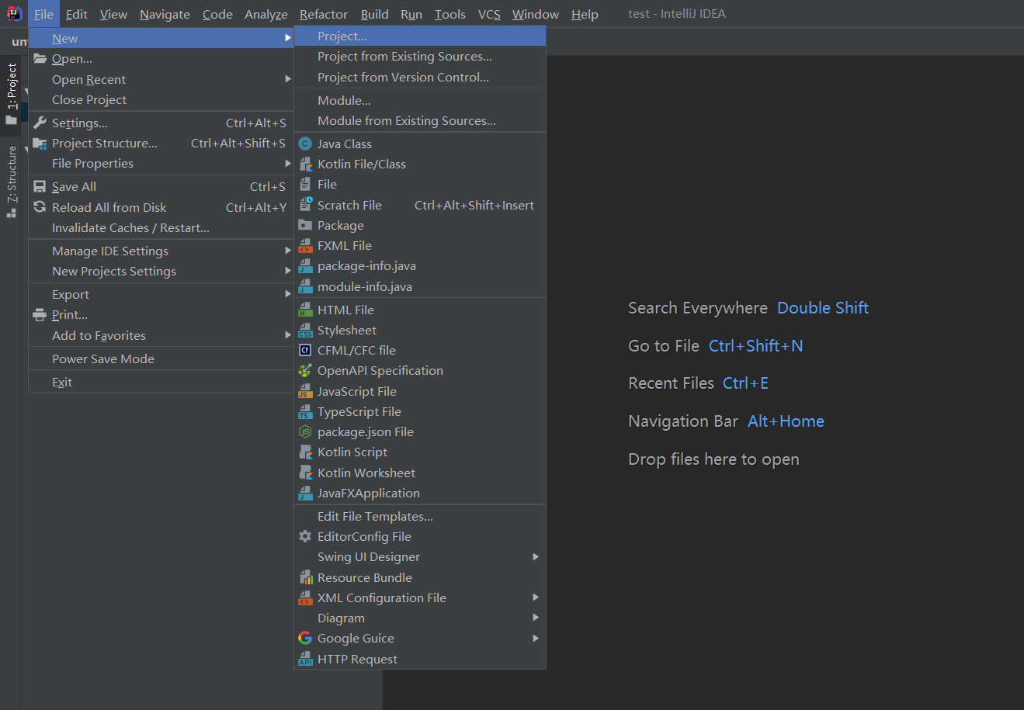
Task: Click the OpenAPI Specification icon
Action: (x=305, y=371)
